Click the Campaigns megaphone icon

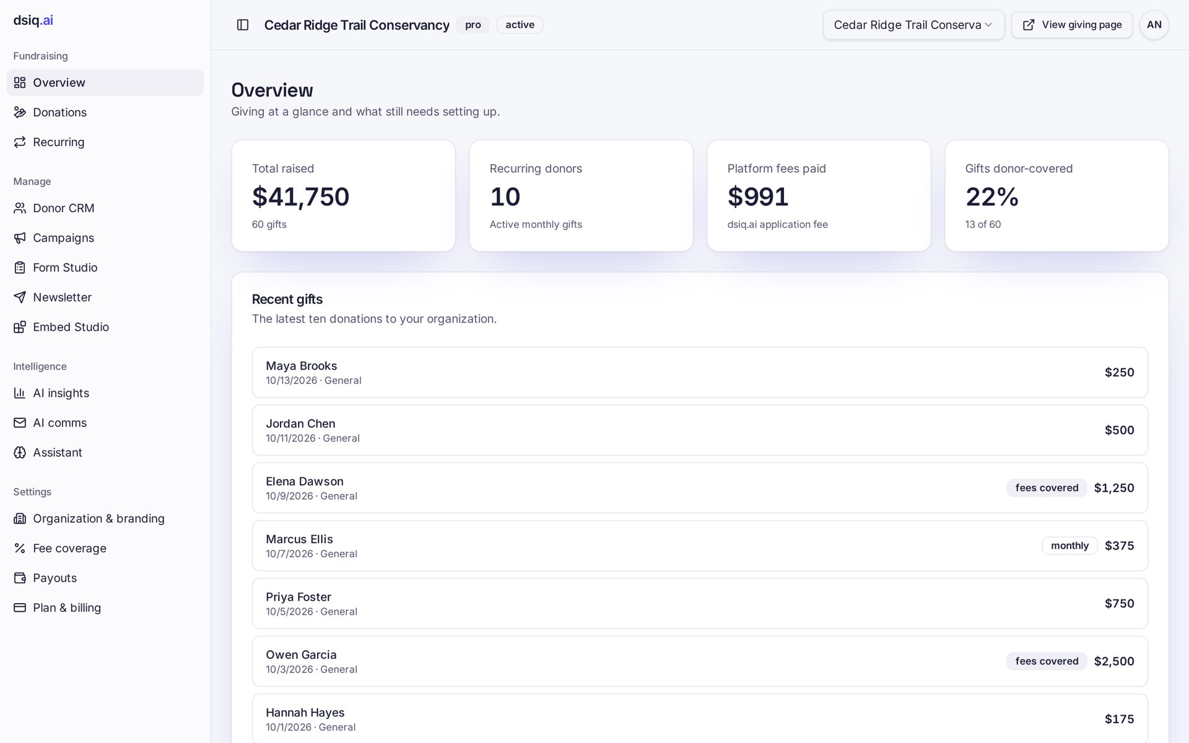20,238
